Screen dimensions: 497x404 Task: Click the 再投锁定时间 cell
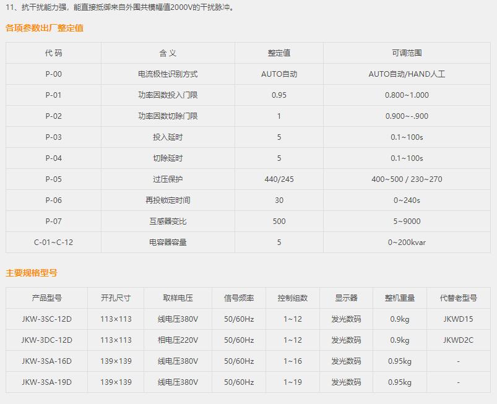[168, 200]
